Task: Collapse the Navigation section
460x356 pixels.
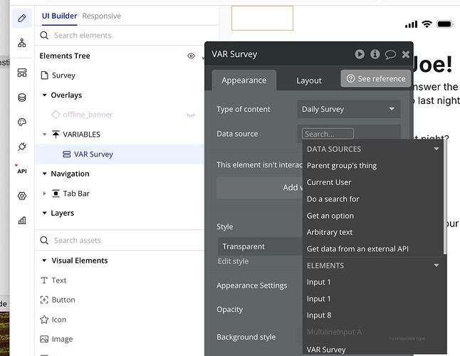Action: [x=45, y=174]
